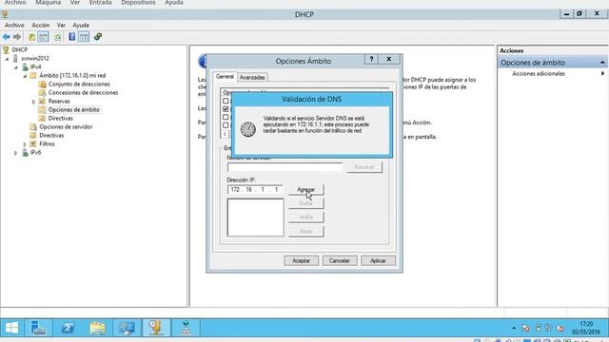The image size is (609, 342).
Task: Select Opciones de ámbito in the tree
Action: pyautogui.click(x=74, y=110)
